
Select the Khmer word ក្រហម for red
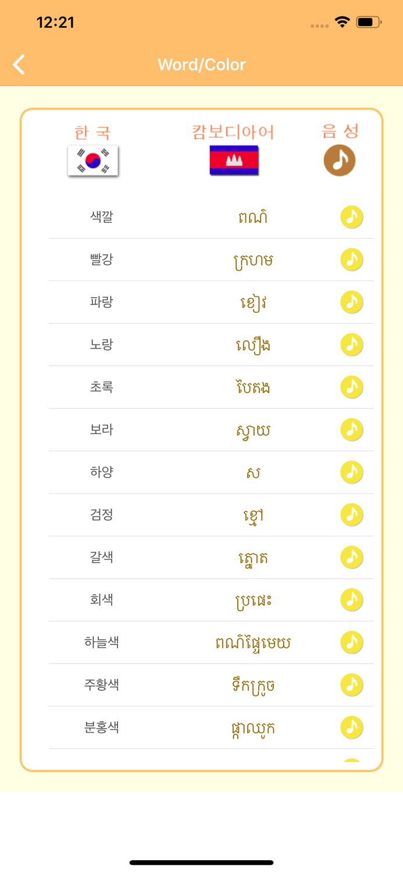251,260
